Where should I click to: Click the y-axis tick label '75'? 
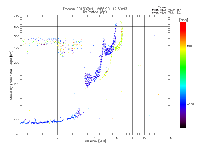[17, 134]
